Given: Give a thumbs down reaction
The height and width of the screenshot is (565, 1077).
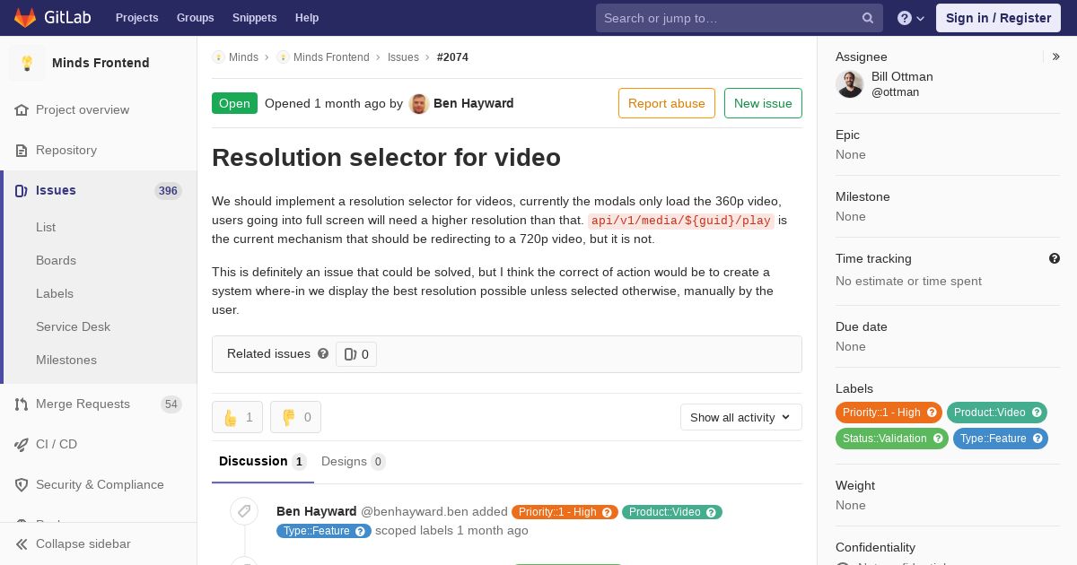Looking at the screenshot, I should click(x=295, y=417).
